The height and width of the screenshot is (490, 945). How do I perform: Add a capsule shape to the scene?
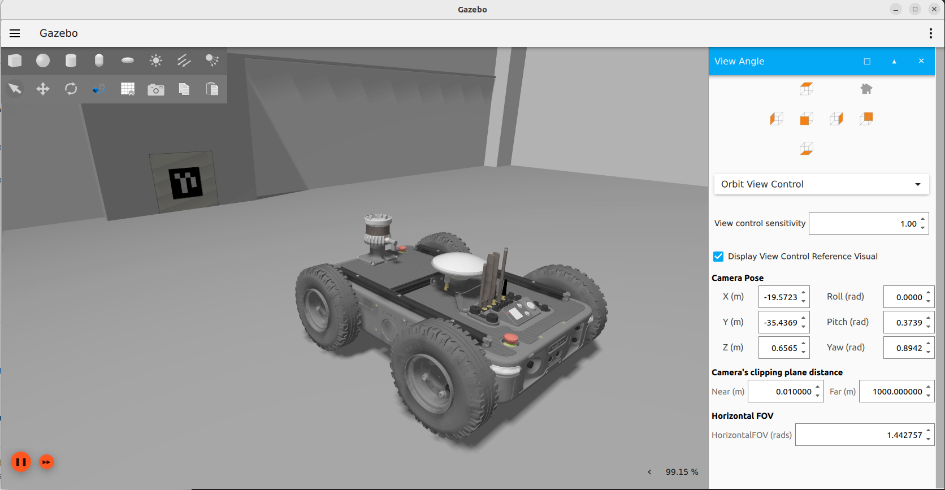click(99, 60)
